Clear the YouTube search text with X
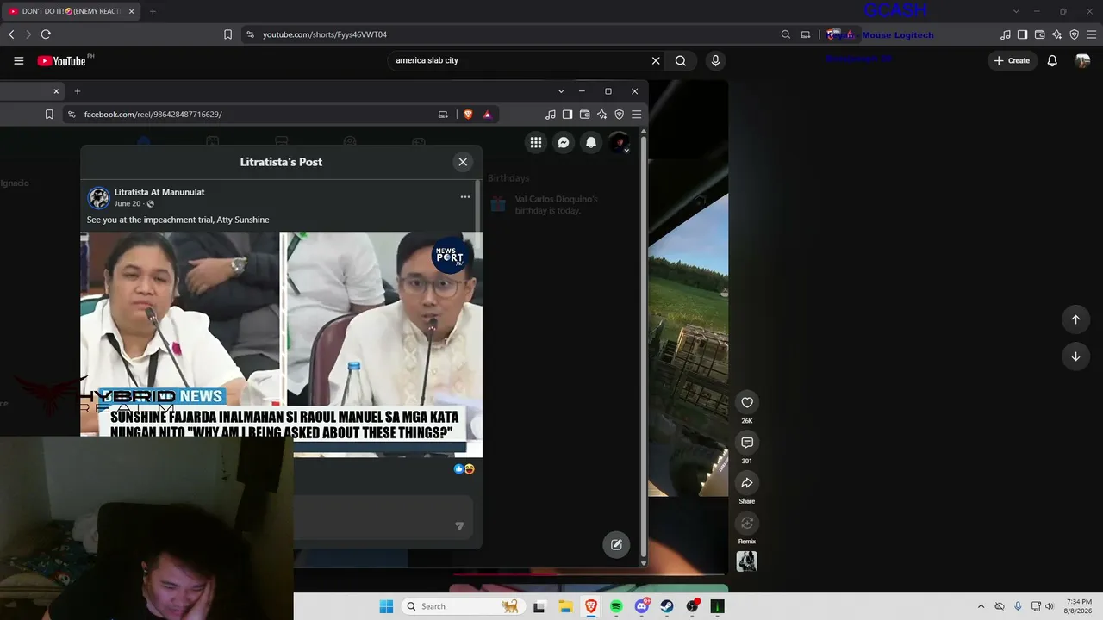 click(656, 61)
